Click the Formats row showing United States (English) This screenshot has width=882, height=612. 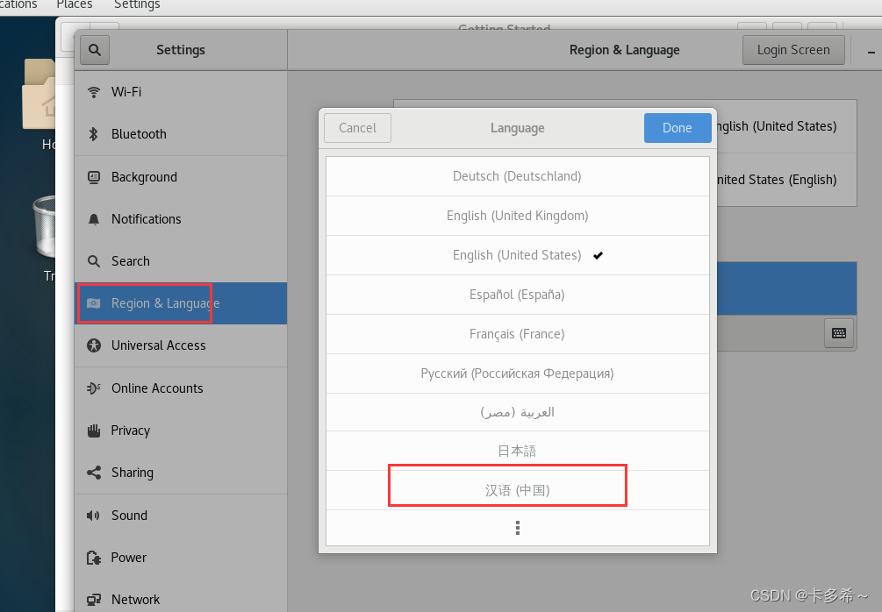[x=786, y=180]
